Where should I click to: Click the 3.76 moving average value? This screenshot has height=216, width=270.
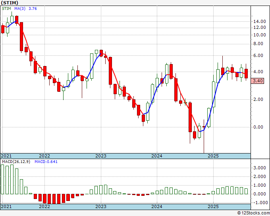click(33, 9)
